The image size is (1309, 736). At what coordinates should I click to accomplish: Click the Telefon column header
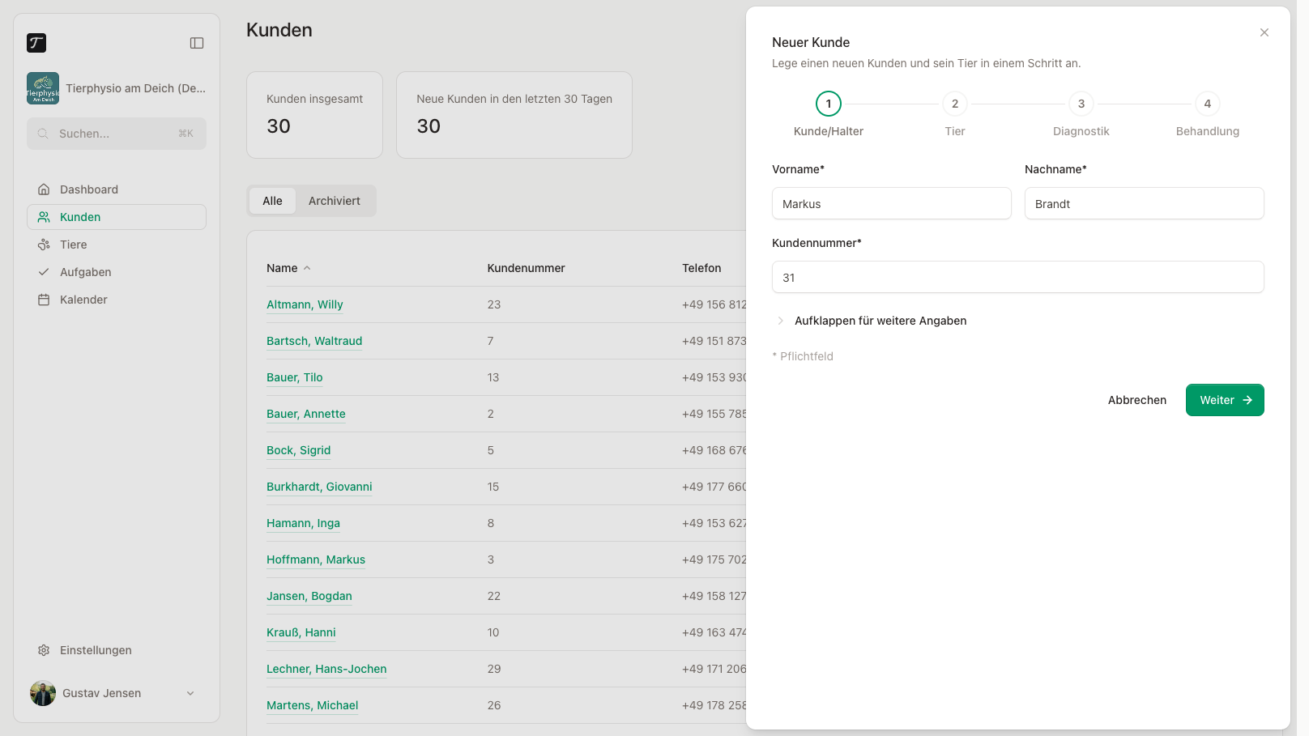pyautogui.click(x=701, y=268)
